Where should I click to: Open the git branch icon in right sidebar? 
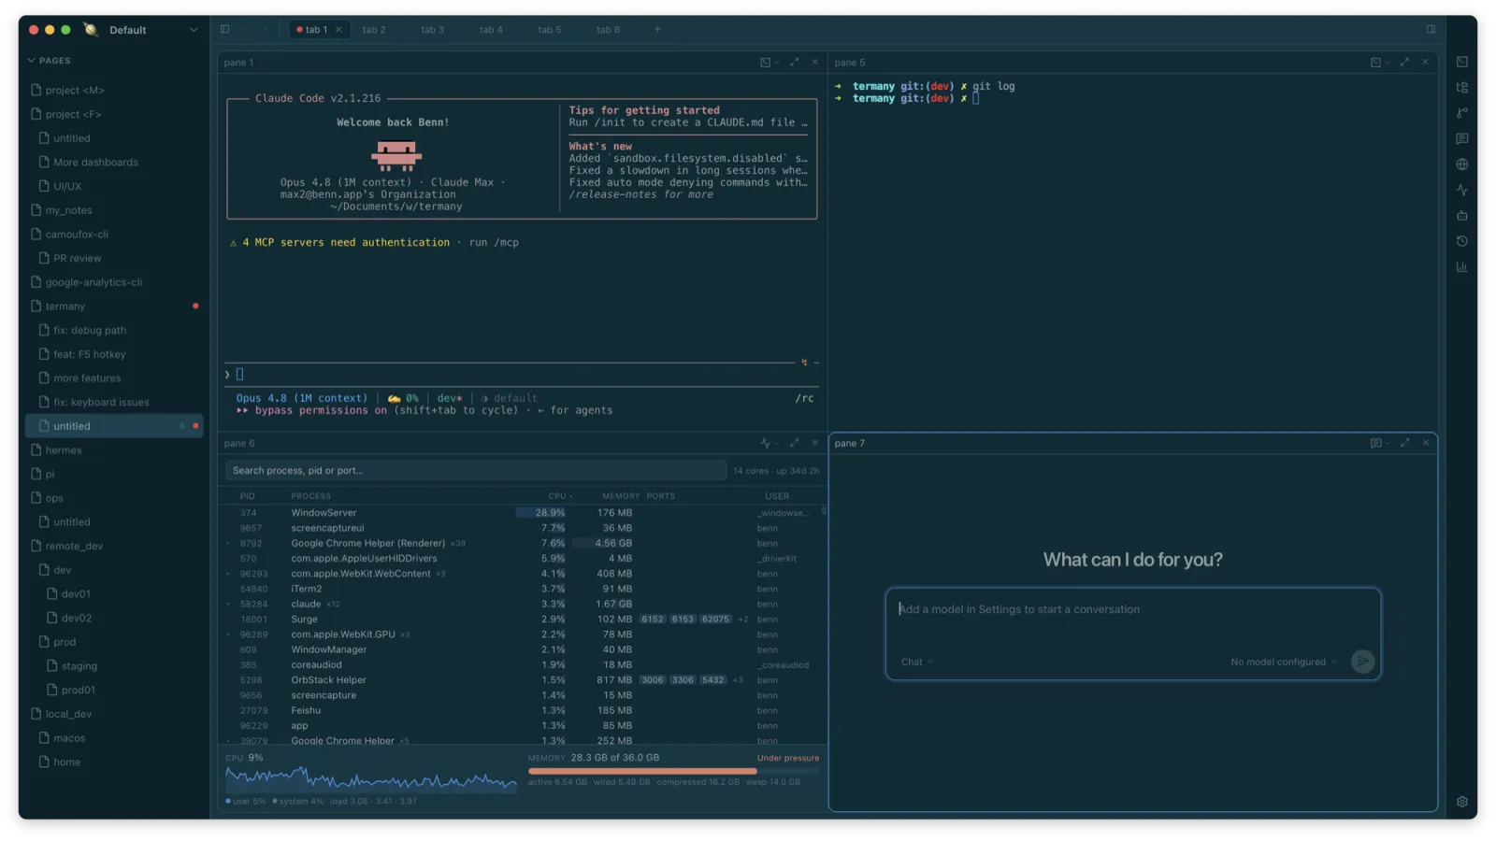point(1461,113)
